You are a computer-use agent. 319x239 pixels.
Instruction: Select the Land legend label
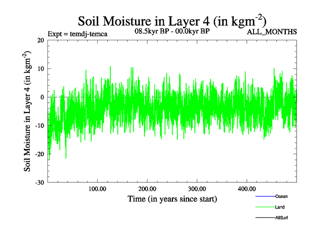(x=280, y=207)
